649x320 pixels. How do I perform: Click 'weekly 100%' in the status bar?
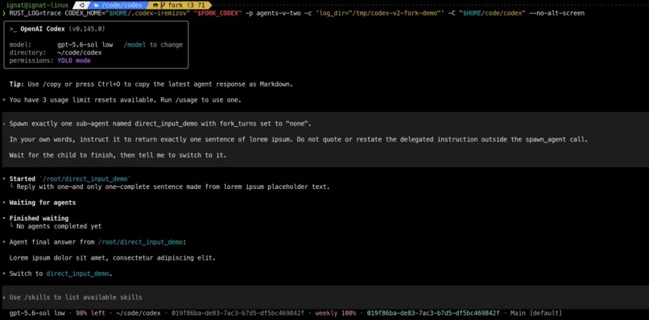pyautogui.click(x=336, y=313)
